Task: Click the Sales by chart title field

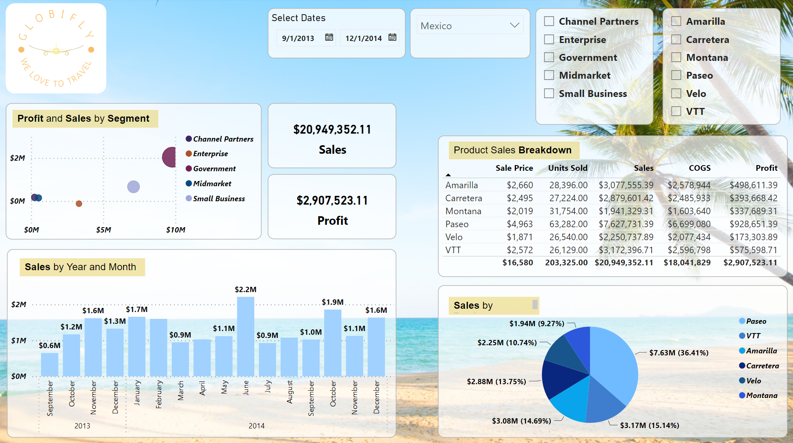Action: point(494,305)
